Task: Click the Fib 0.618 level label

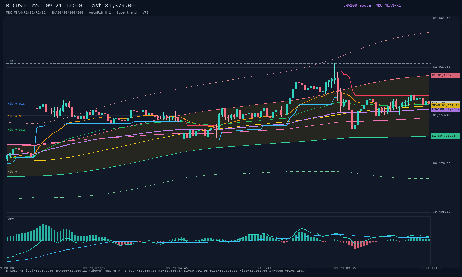Action: point(16,104)
